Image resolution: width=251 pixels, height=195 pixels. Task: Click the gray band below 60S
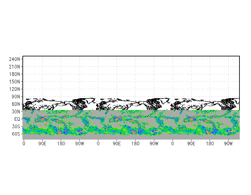[131, 137]
